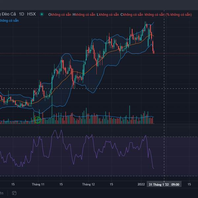Image resolution: width=198 pixels, height=198 pixels.
Task: Click the 'Tháng 11' time axis label
Action: coord(38,184)
